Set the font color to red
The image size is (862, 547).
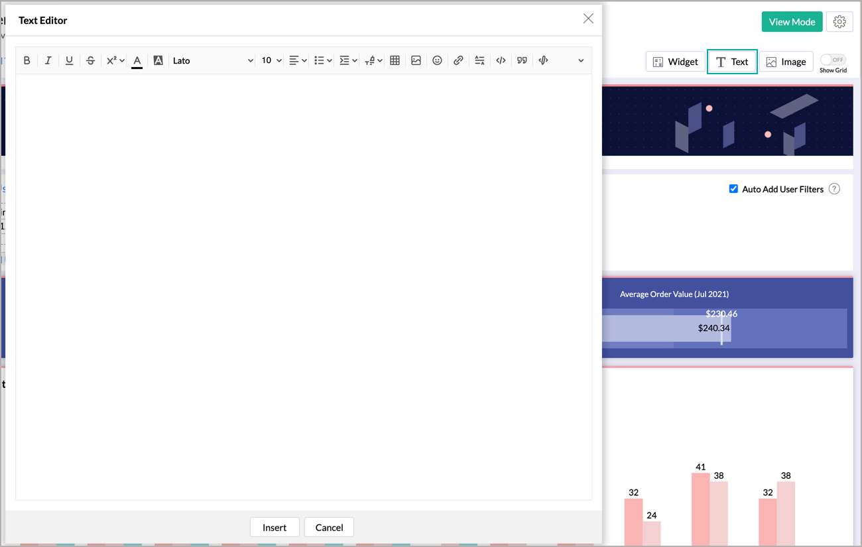(x=137, y=60)
